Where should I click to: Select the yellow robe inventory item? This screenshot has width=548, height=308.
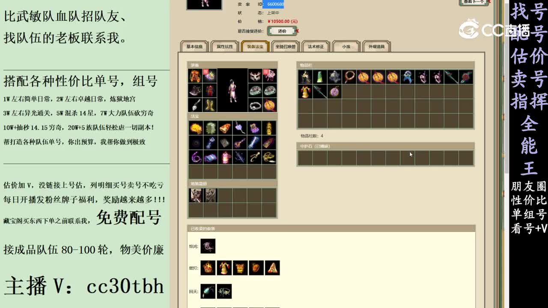click(x=306, y=92)
